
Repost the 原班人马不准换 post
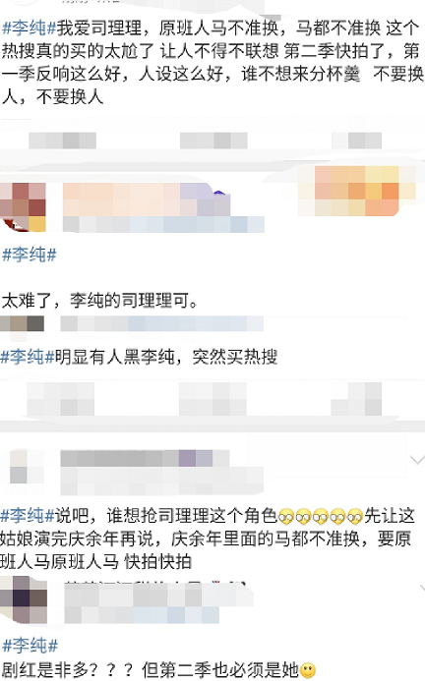(62, 141)
